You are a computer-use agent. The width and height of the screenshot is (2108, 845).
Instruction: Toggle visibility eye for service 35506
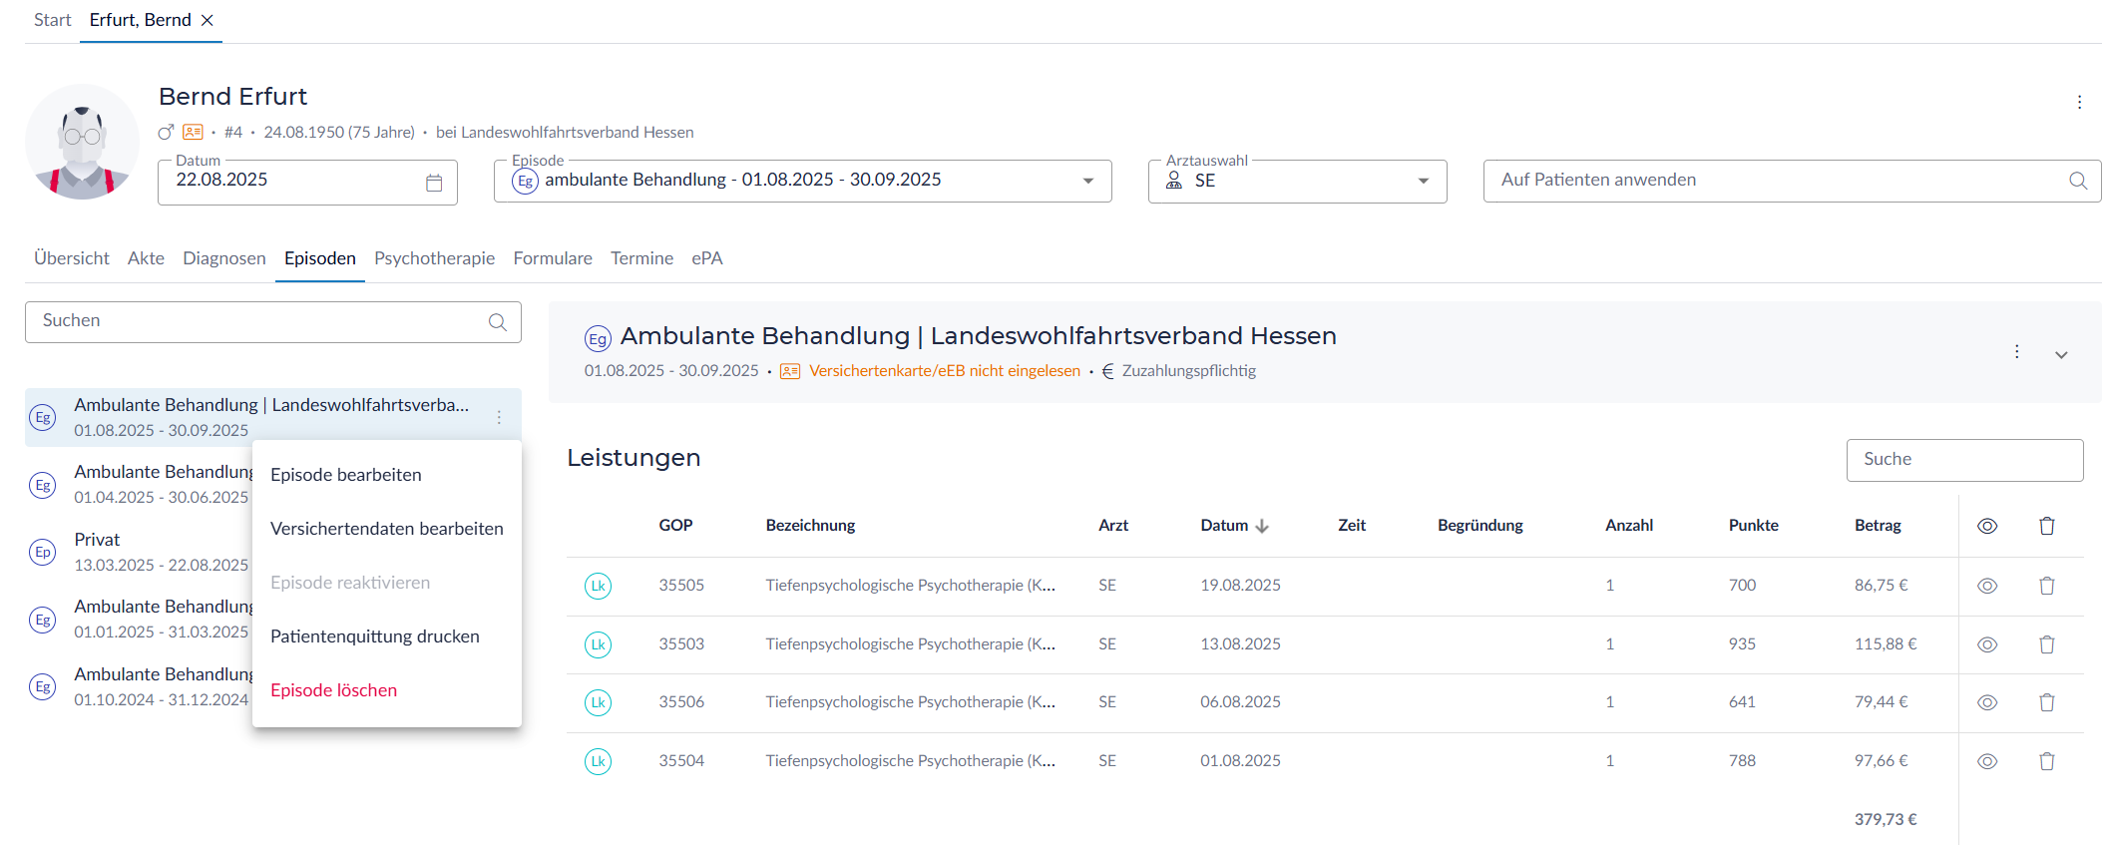1986,702
